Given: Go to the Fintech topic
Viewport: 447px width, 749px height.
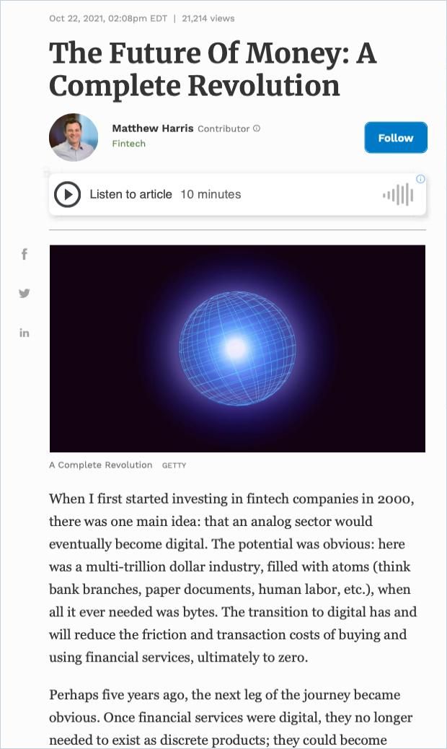Looking at the screenshot, I should tap(128, 144).
